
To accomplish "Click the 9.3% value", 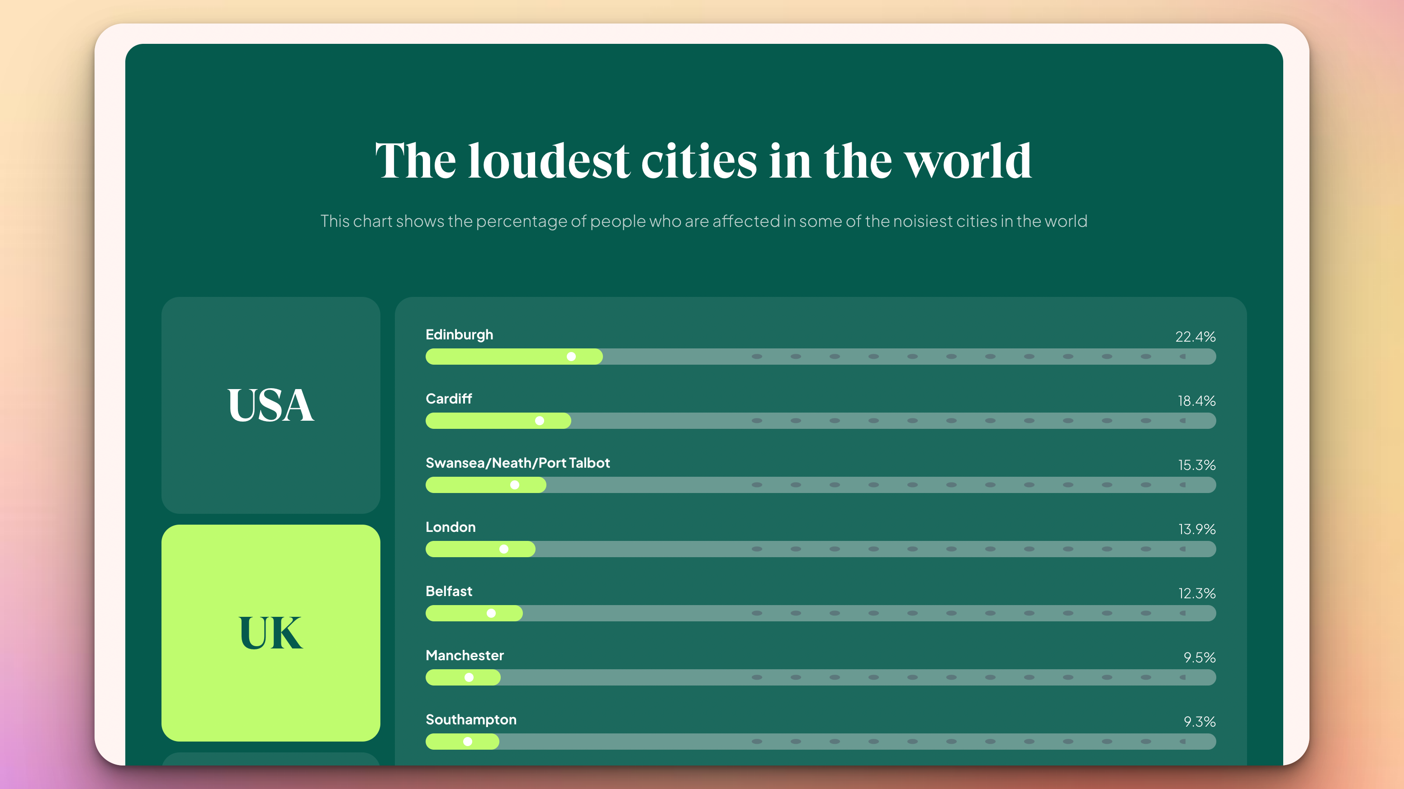I will pyautogui.click(x=1199, y=722).
